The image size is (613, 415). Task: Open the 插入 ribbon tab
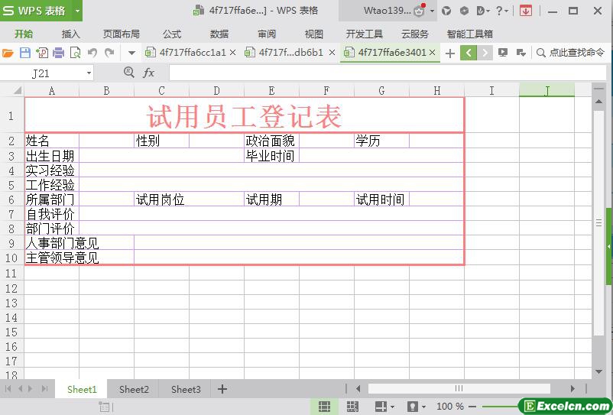(x=70, y=34)
